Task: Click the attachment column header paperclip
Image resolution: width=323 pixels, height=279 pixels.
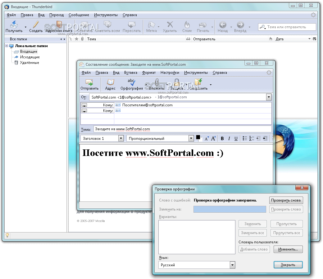Action: (x=82, y=39)
